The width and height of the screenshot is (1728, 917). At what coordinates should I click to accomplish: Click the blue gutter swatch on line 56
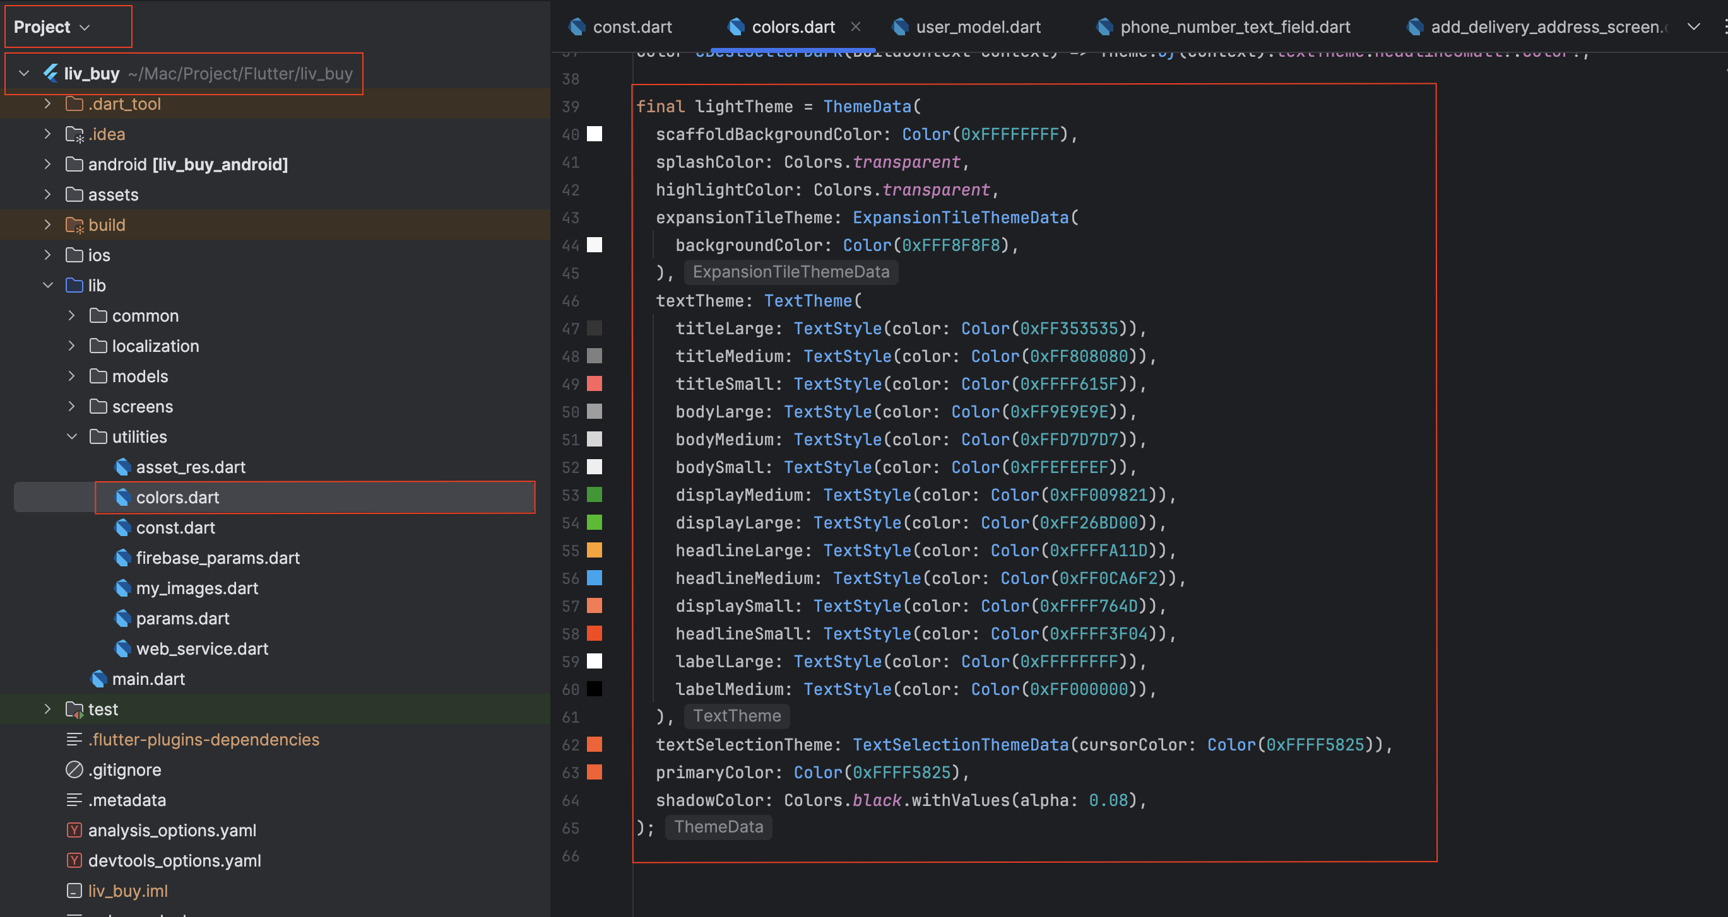point(595,578)
